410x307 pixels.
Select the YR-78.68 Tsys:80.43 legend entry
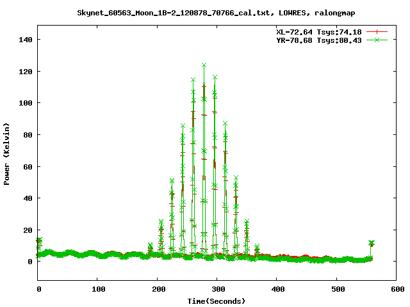tap(319, 40)
